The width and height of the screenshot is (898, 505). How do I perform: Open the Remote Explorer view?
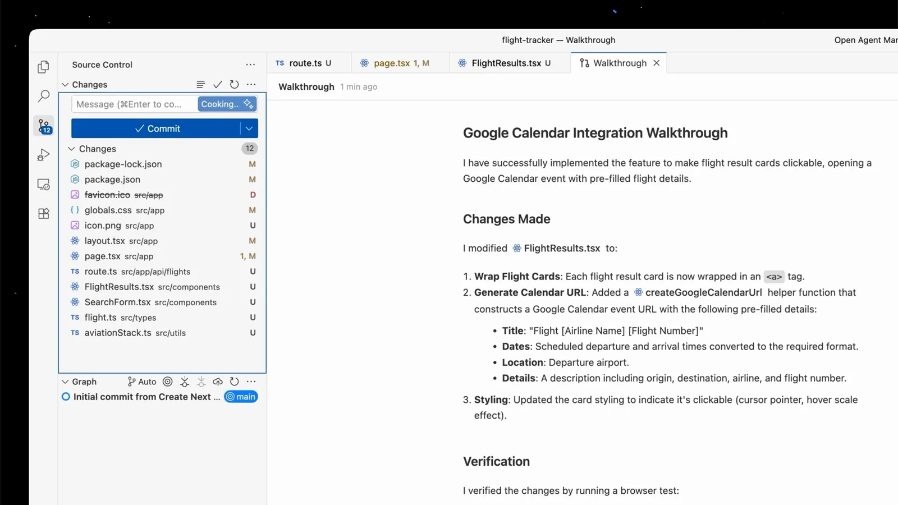click(44, 184)
